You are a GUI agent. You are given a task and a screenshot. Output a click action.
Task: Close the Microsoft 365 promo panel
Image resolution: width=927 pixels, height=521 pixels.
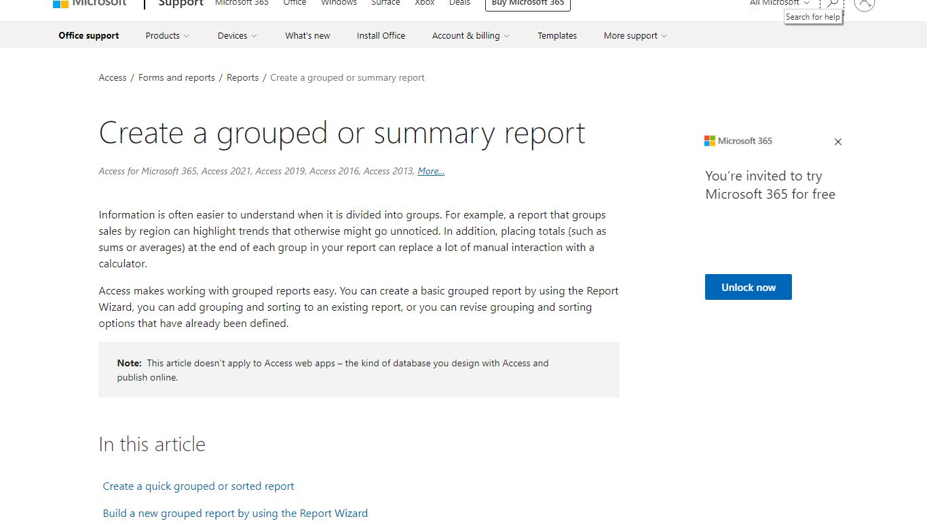[838, 142]
